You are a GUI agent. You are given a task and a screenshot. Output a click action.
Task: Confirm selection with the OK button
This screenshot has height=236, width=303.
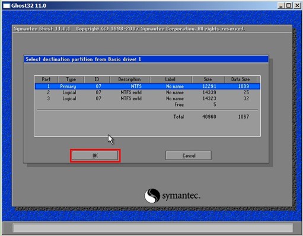click(95, 155)
